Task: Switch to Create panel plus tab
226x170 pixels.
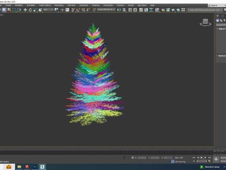Action: coord(218,16)
